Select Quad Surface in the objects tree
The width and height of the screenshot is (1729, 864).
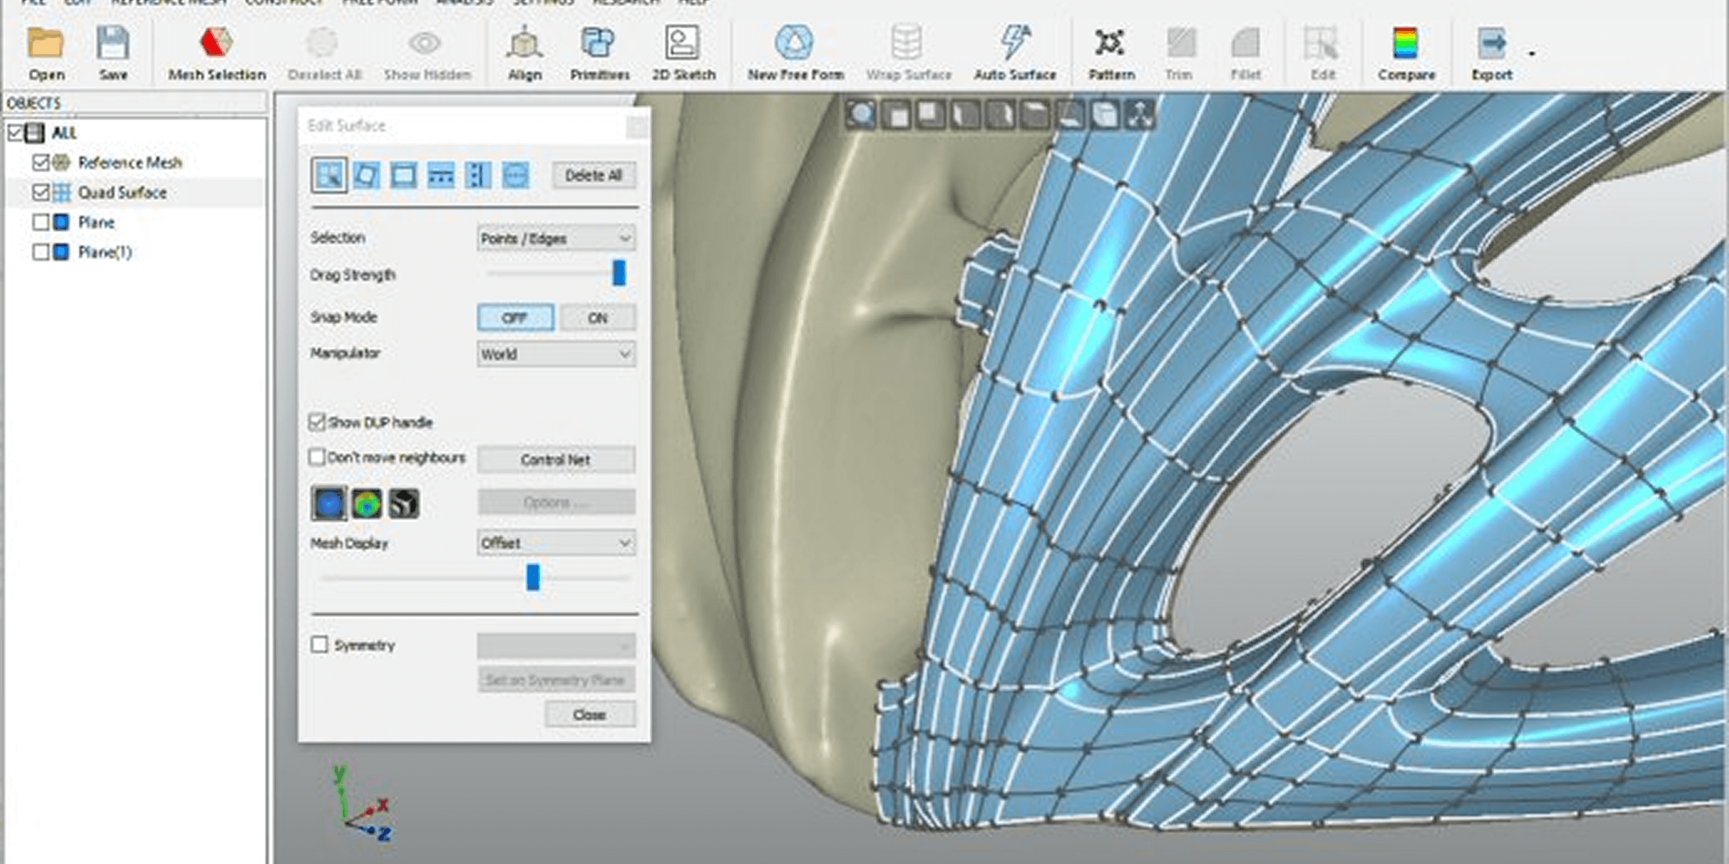pyautogui.click(x=122, y=192)
